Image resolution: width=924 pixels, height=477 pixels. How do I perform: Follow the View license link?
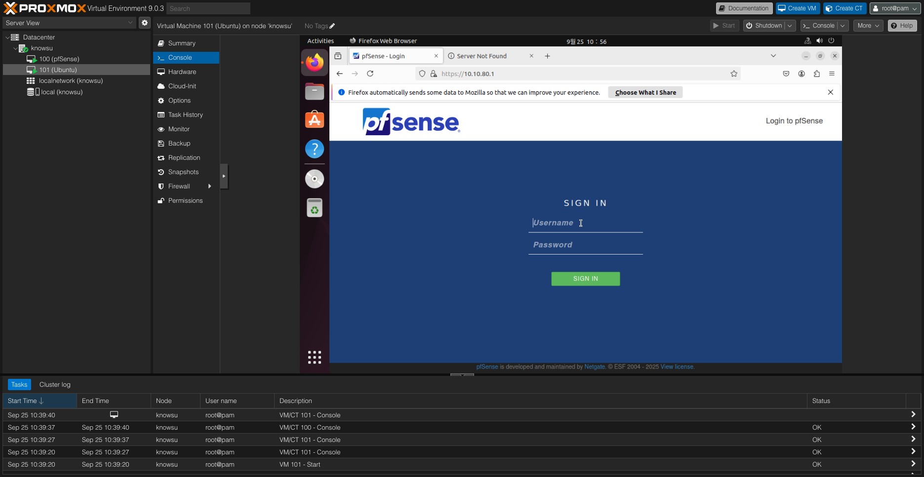click(677, 367)
